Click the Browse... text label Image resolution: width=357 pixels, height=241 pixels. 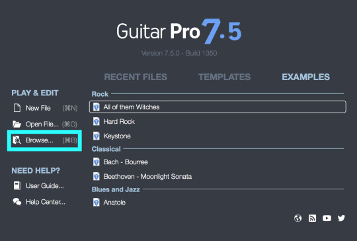point(40,140)
